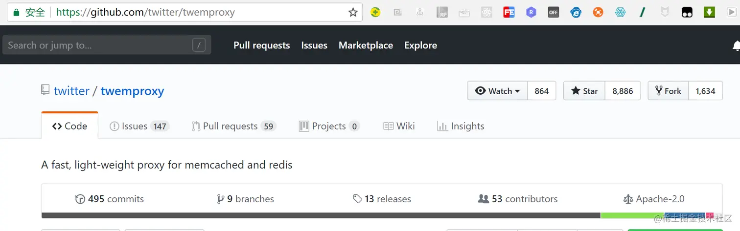The width and height of the screenshot is (740, 231).
Task: Click the green download arrow extension icon
Action: tap(710, 12)
